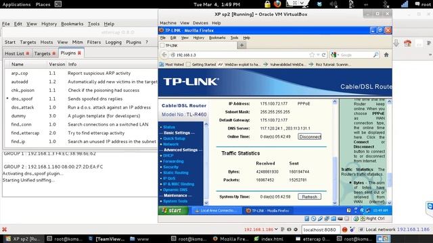Bookmark page with star icon
Screen dimensions: 433x243
click(x=312, y=55)
